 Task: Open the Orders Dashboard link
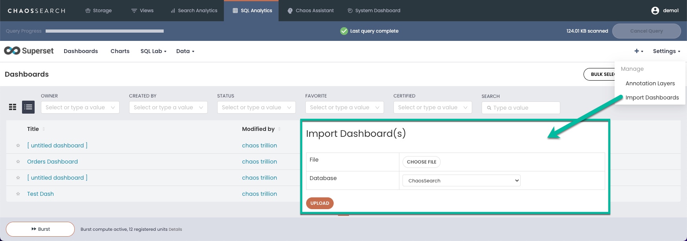52,162
